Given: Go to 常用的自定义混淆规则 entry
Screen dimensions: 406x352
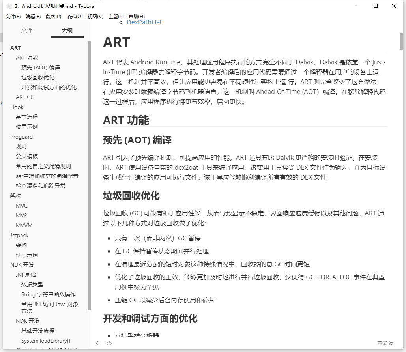Looking at the screenshot, I should (x=43, y=166).
